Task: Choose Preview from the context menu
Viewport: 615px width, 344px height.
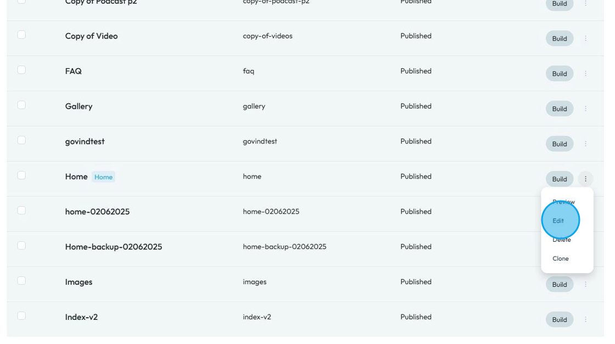Action: tap(563, 202)
